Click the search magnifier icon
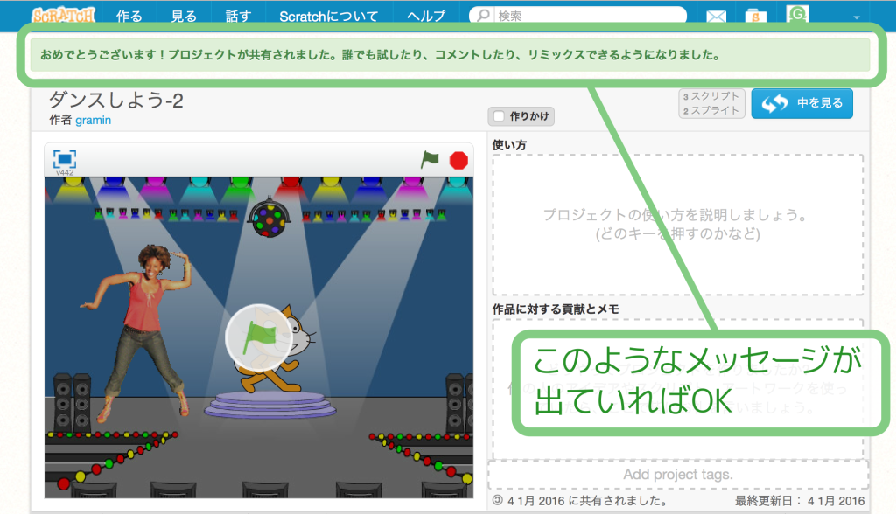This screenshot has width=896, height=514. (483, 15)
